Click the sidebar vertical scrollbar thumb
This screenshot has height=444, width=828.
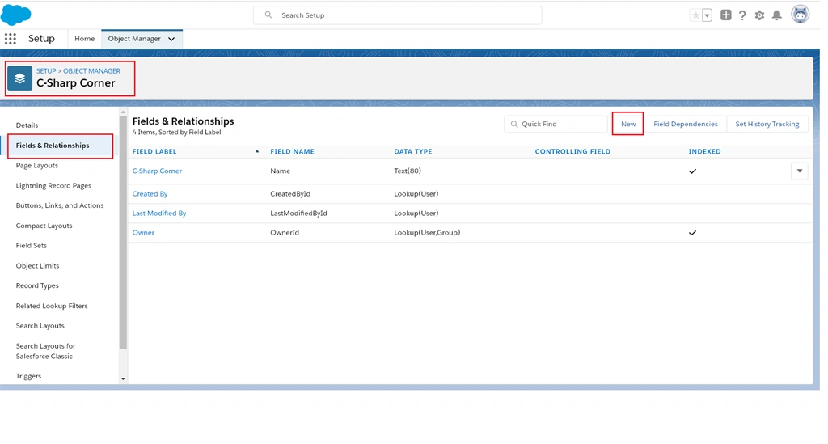tap(123, 232)
